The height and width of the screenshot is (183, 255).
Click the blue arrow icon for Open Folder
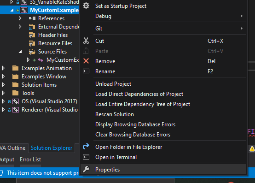point(86,147)
